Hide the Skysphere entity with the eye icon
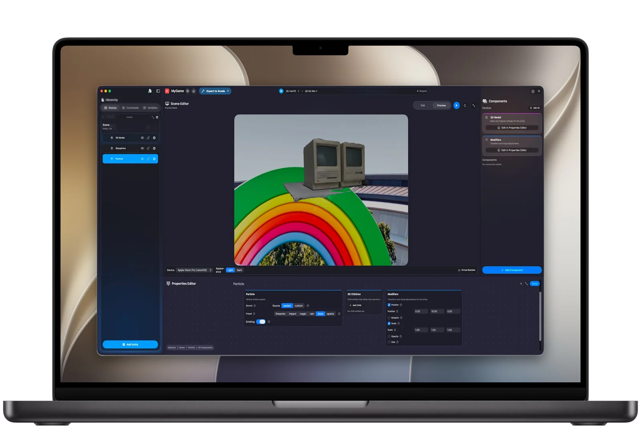Screen dimensions: 641x428 pos(142,148)
